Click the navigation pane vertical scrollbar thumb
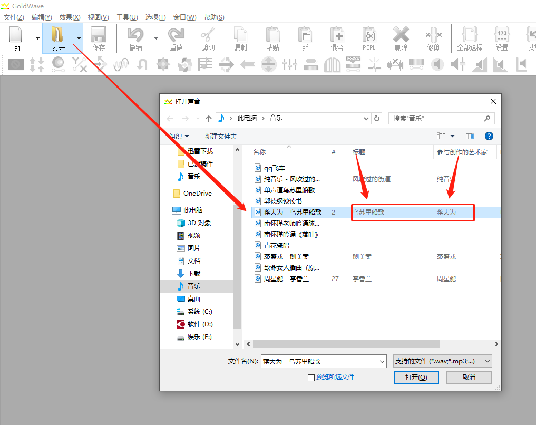Viewport: 536px width, 425px height. (238, 267)
